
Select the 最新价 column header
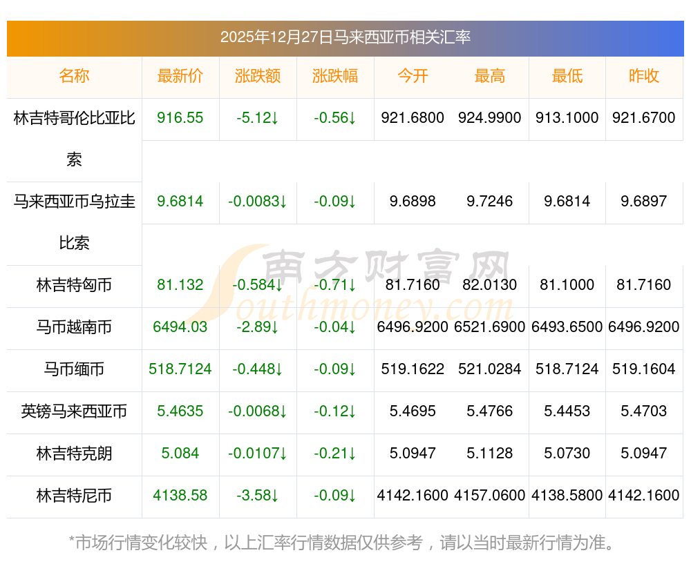click(180, 76)
